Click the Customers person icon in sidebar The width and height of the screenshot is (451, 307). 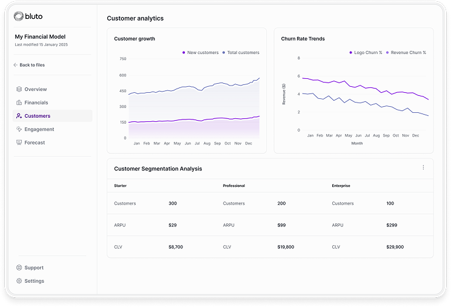point(19,116)
